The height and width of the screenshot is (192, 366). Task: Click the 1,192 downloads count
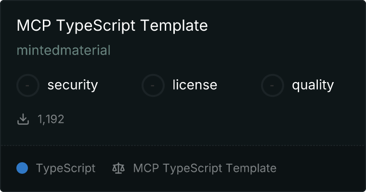click(x=51, y=119)
